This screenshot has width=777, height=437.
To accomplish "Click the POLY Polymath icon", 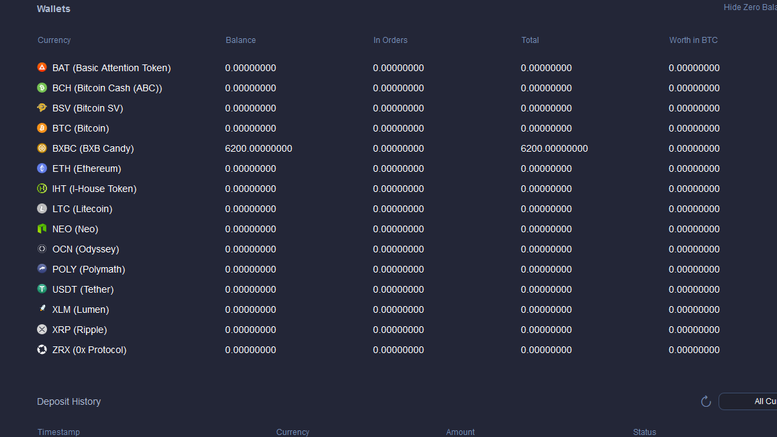I will 42,269.
